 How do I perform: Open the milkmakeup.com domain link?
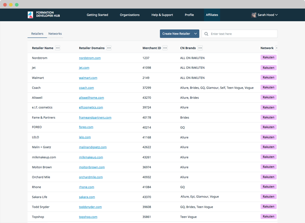click(x=91, y=157)
